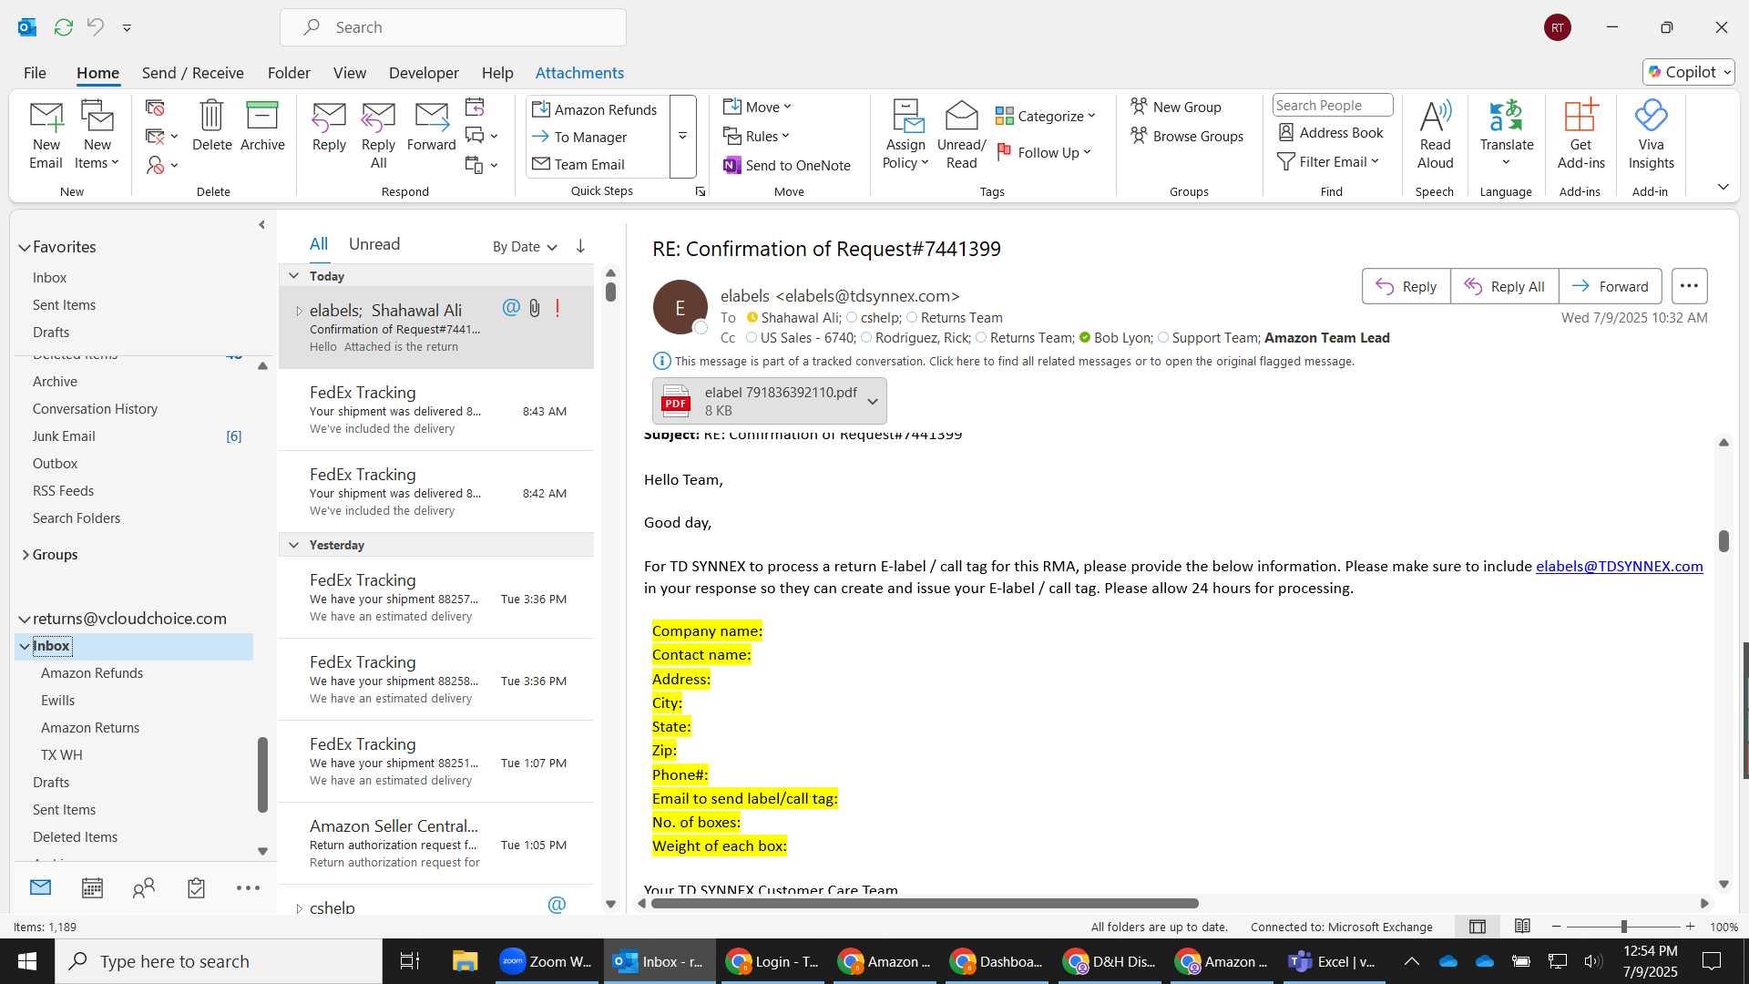Click the Search People input field

tap(1332, 105)
